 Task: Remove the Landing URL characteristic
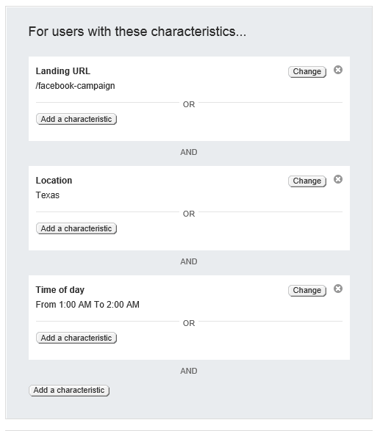coord(338,70)
